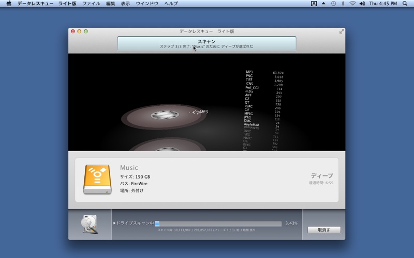This screenshot has width=414, height=258.
Task: Click the m2ts row in file type list
Action: [x=264, y=92]
